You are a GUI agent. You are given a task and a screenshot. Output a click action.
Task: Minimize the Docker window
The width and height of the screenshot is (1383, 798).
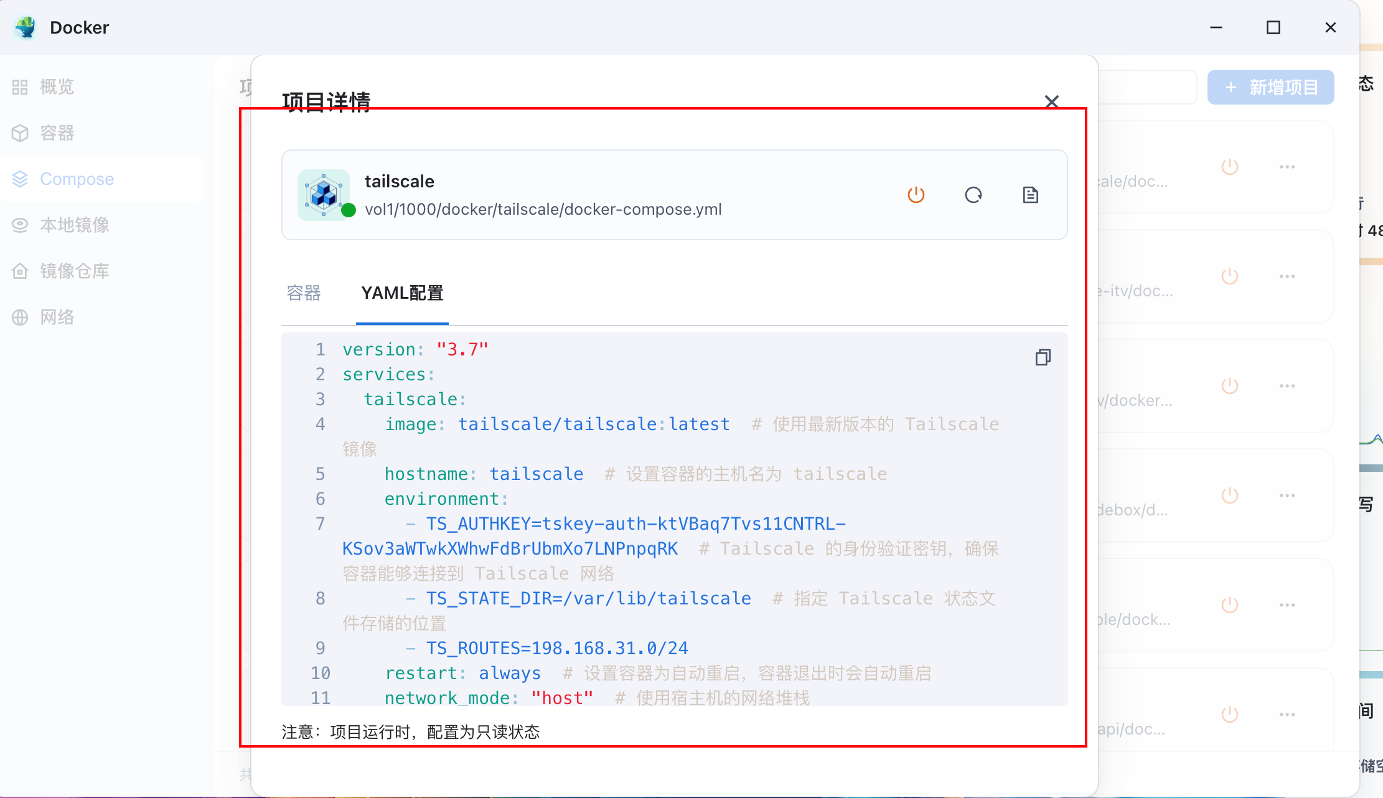click(1216, 27)
